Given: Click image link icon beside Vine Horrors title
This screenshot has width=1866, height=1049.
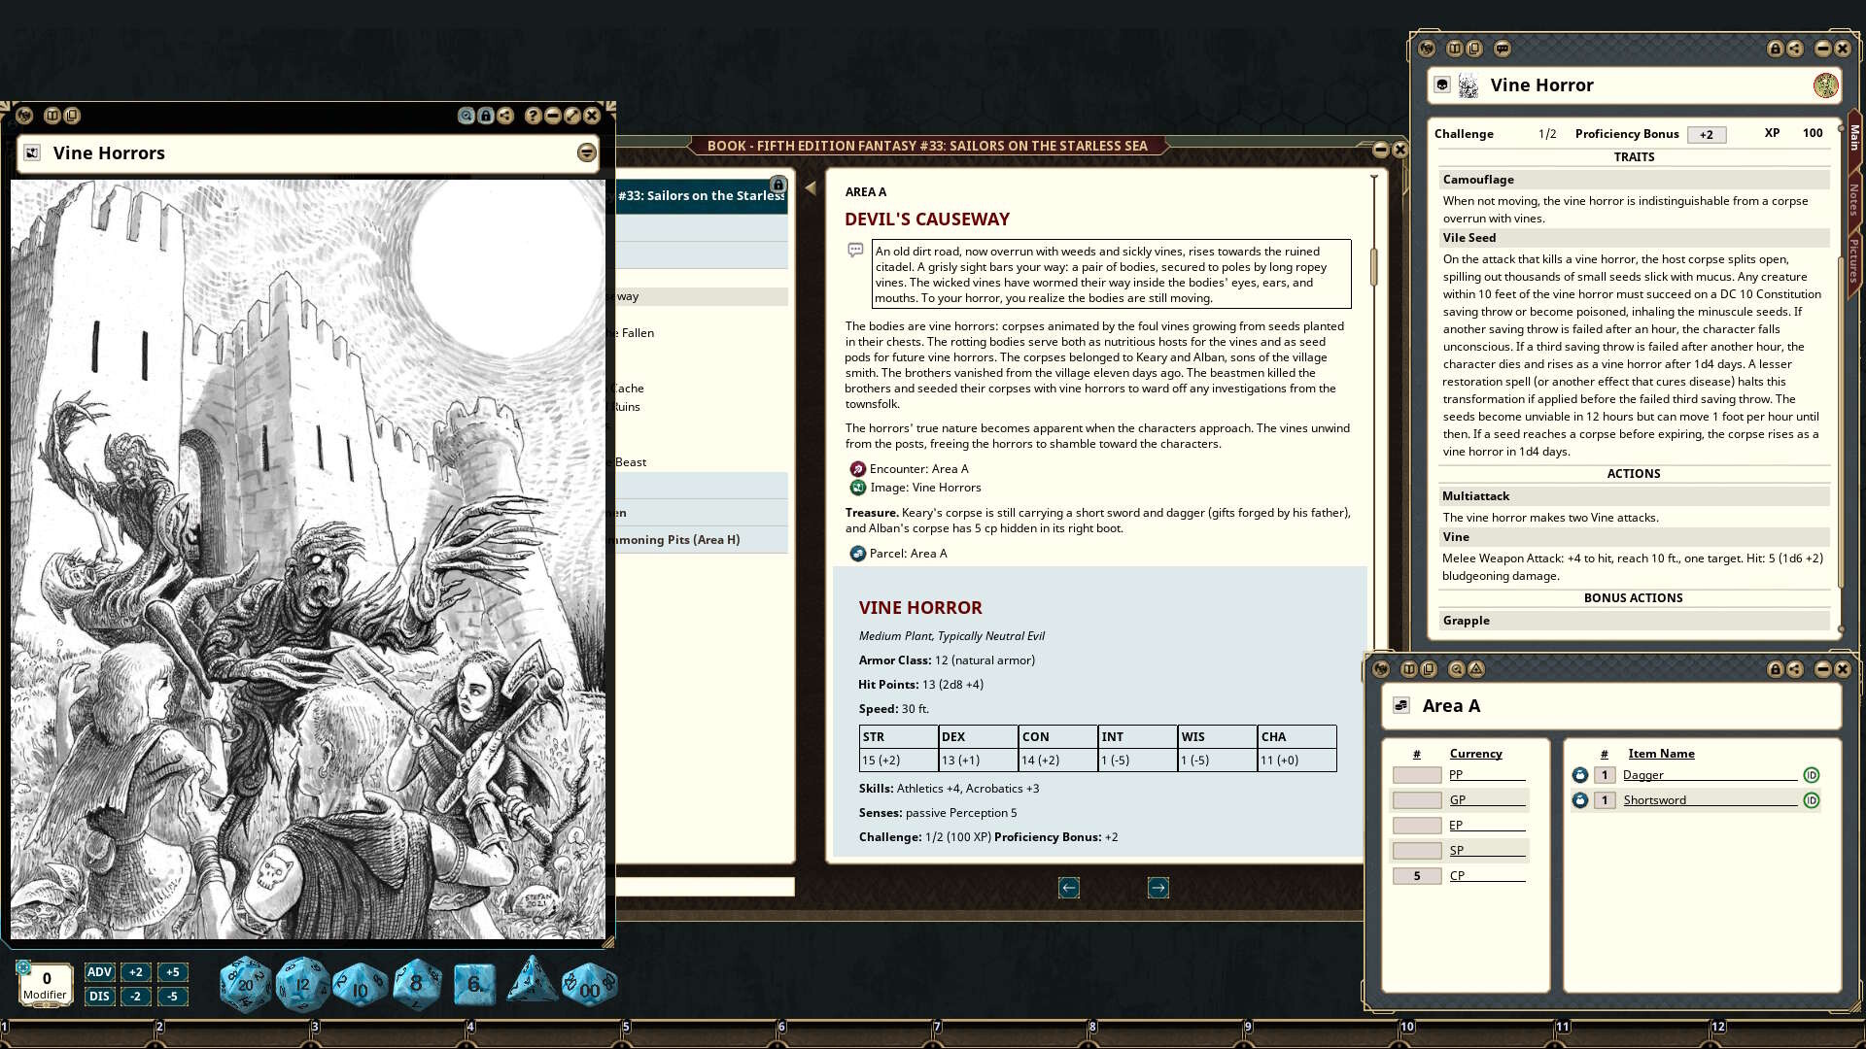Looking at the screenshot, I should [x=32, y=152].
